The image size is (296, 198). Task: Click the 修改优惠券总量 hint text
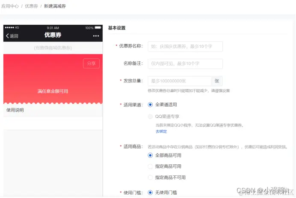pyautogui.click(x=189, y=90)
